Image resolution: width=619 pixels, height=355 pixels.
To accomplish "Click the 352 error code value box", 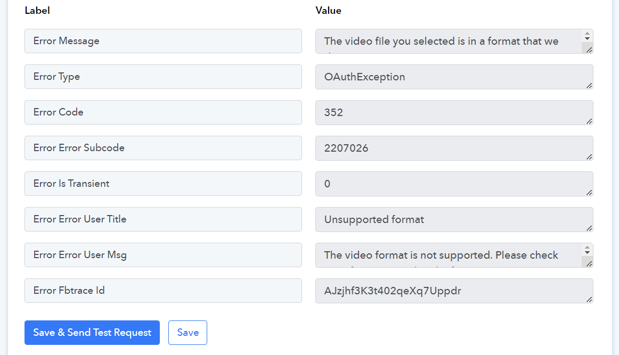I will [454, 112].
